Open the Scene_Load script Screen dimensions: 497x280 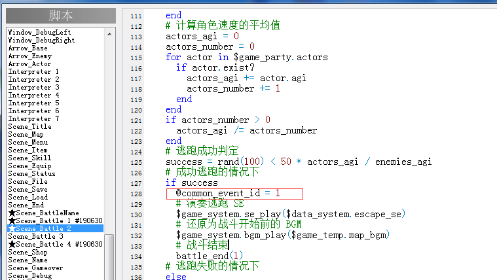coord(28,198)
